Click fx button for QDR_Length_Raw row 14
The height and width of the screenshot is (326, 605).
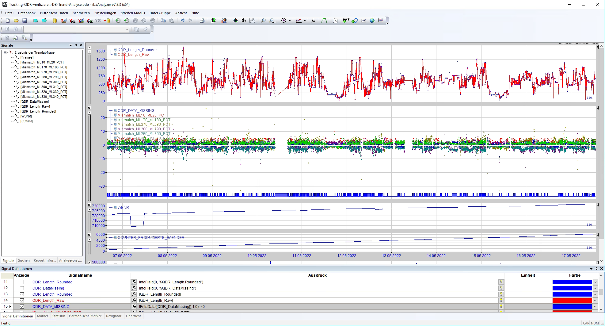tap(134, 301)
